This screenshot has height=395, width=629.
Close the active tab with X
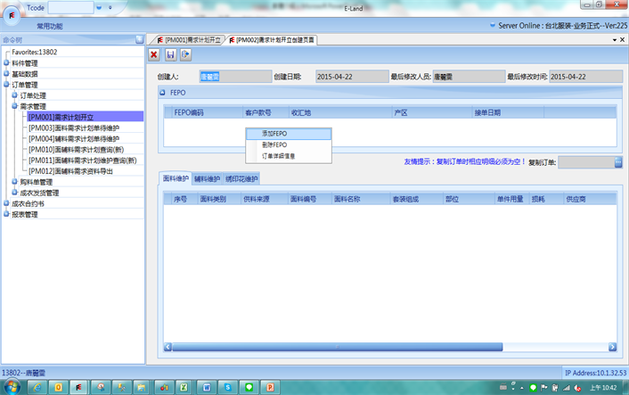[x=621, y=40]
